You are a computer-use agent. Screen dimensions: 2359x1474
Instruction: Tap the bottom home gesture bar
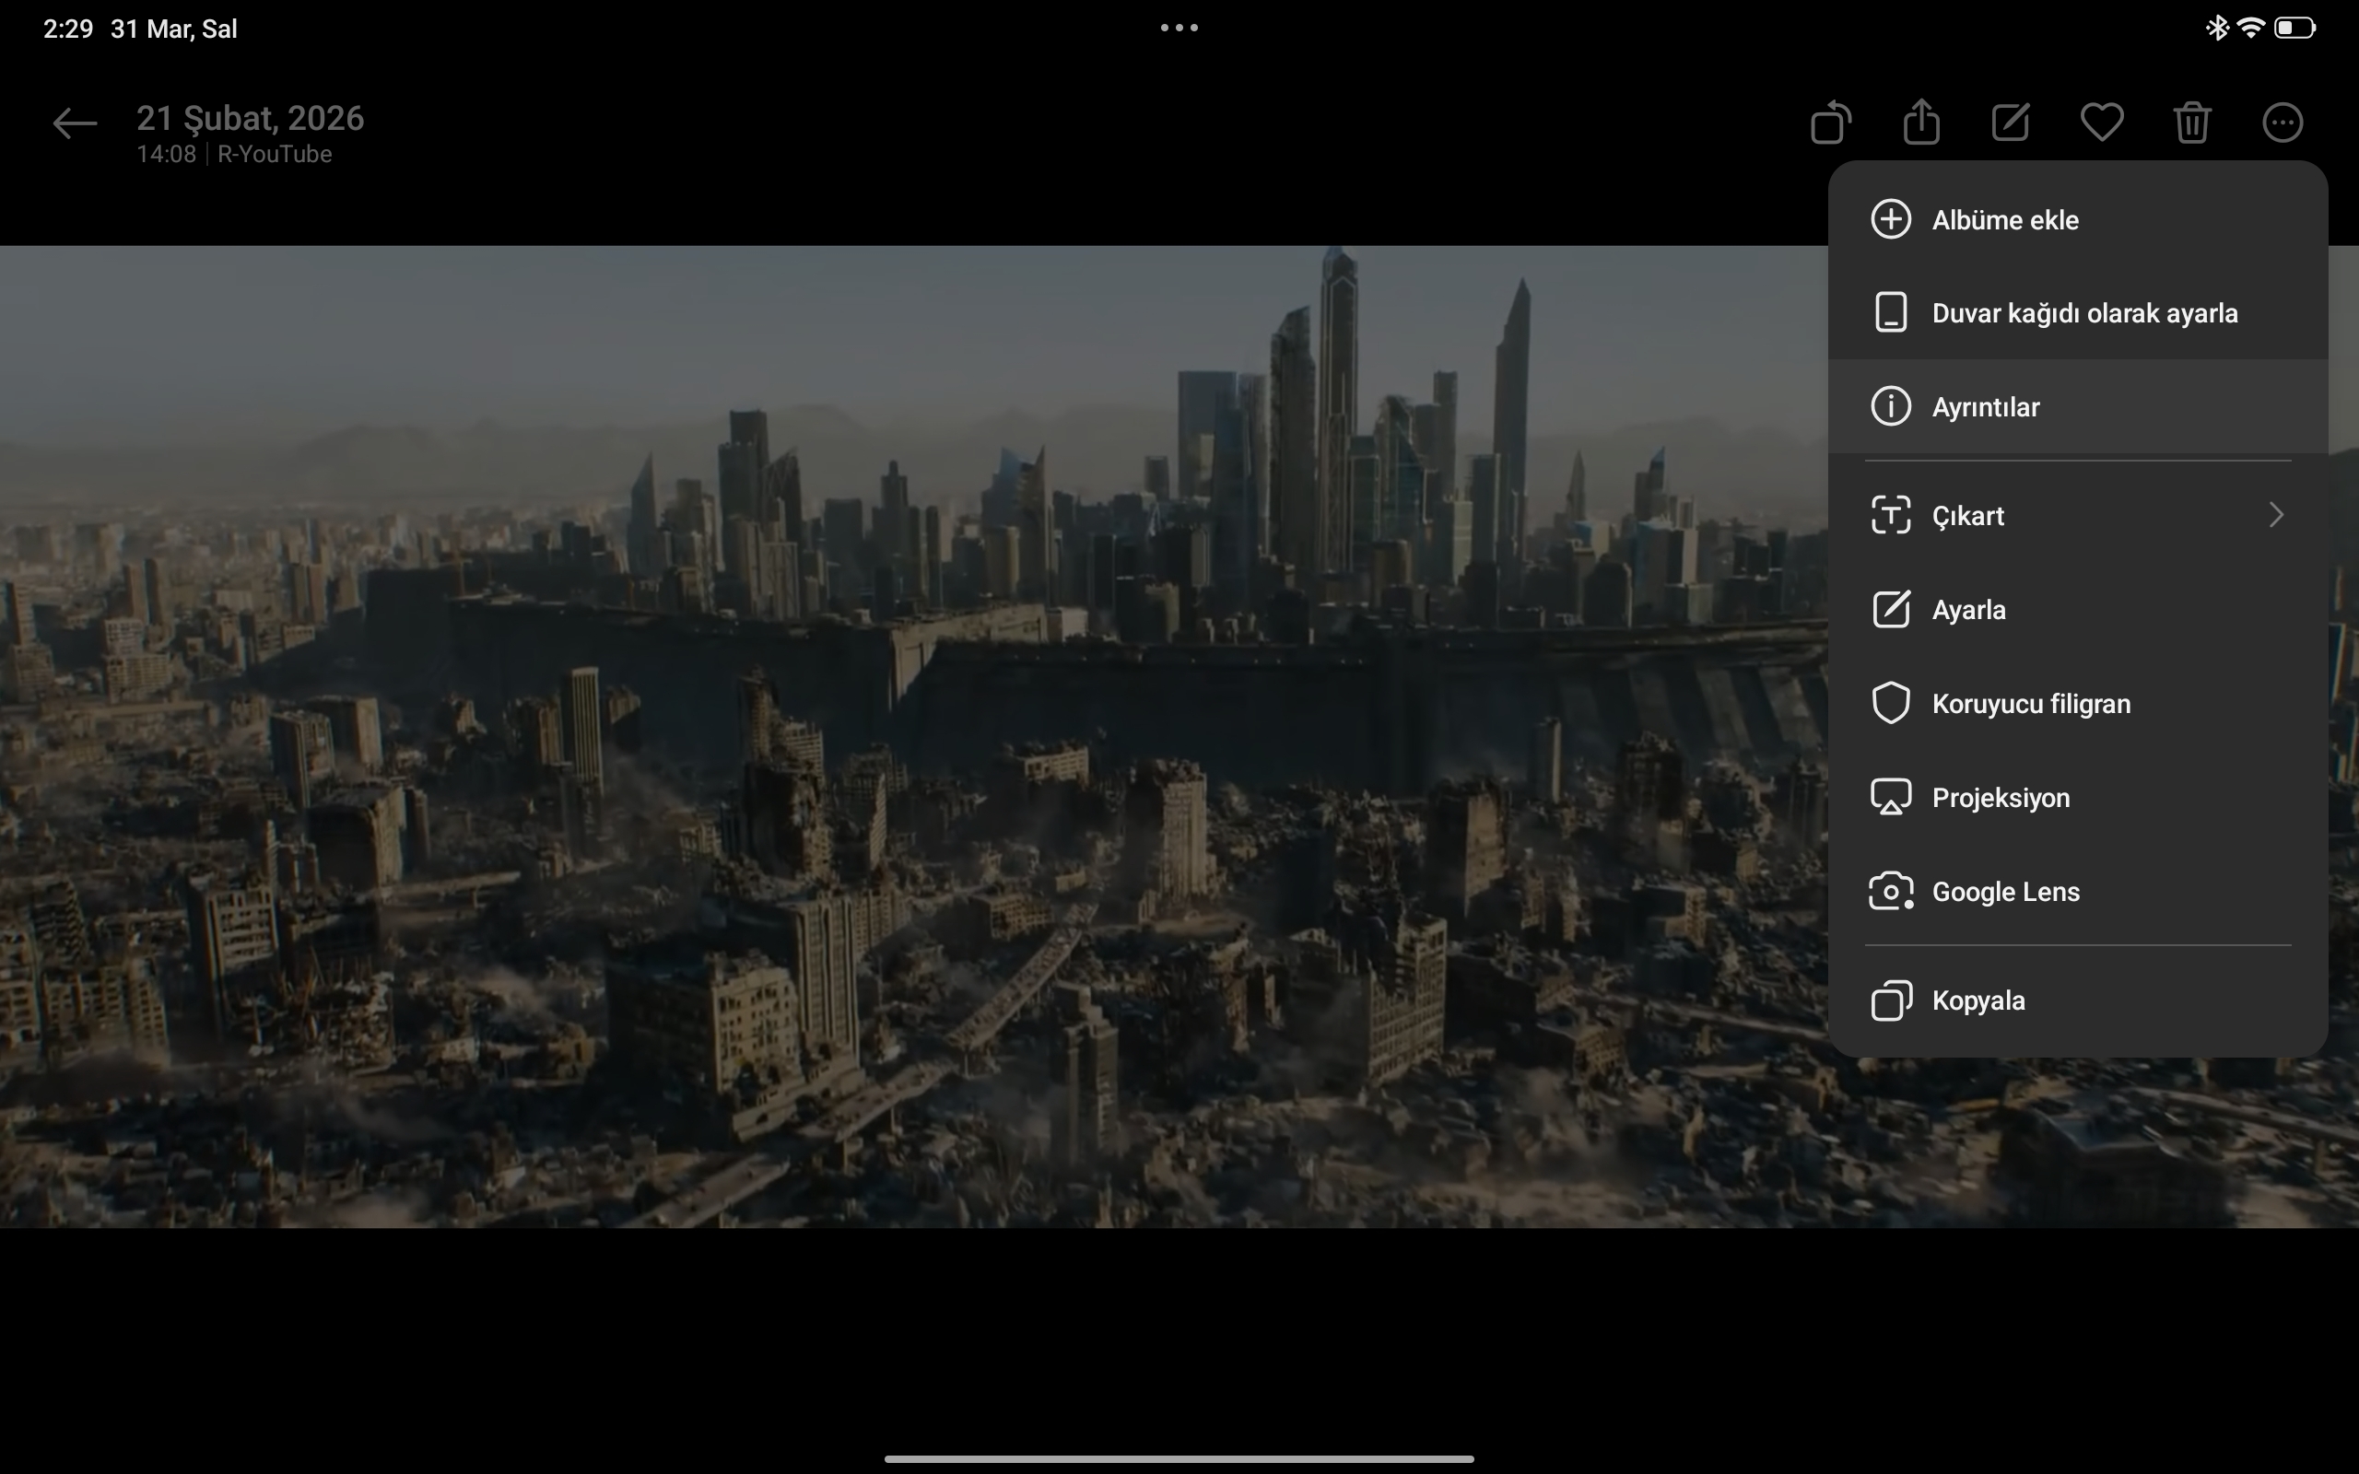pyautogui.click(x=1179, y=1459)
